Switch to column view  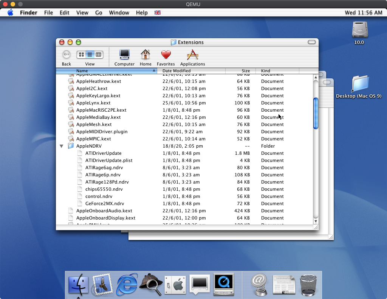(99, 55)
